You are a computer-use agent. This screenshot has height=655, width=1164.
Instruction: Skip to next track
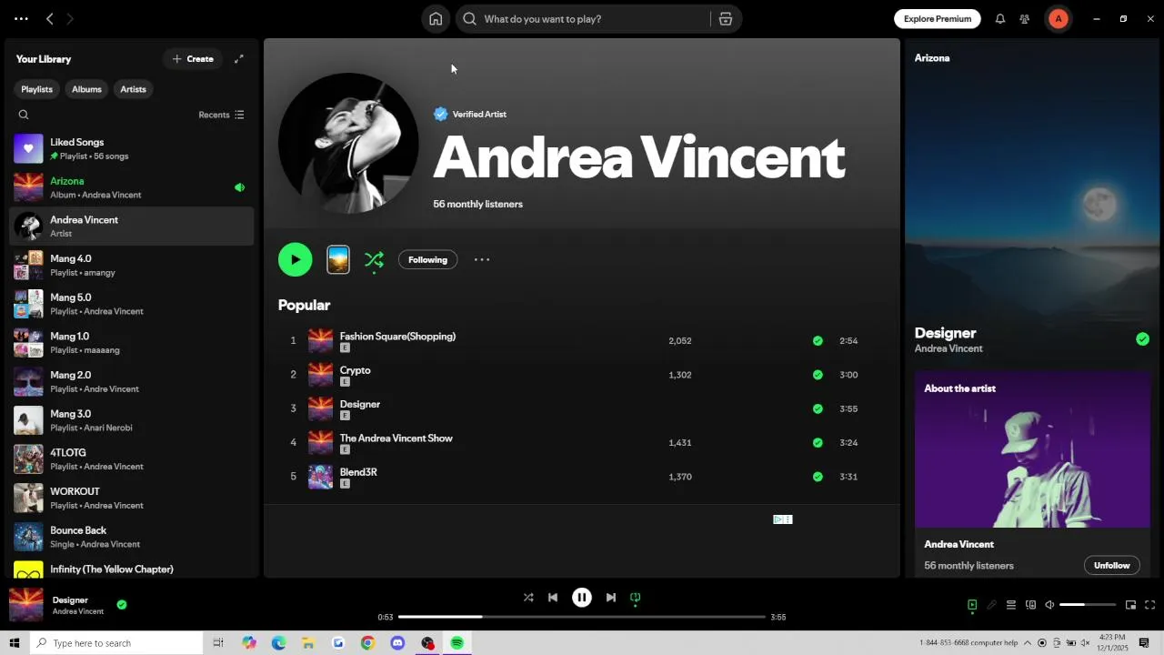coord(611,598)
